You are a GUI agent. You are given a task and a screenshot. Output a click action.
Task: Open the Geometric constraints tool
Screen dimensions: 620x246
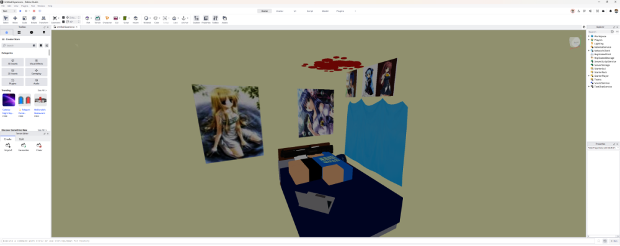pos(55,20)
